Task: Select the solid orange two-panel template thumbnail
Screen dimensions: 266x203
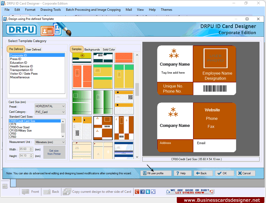Action: 82,76
